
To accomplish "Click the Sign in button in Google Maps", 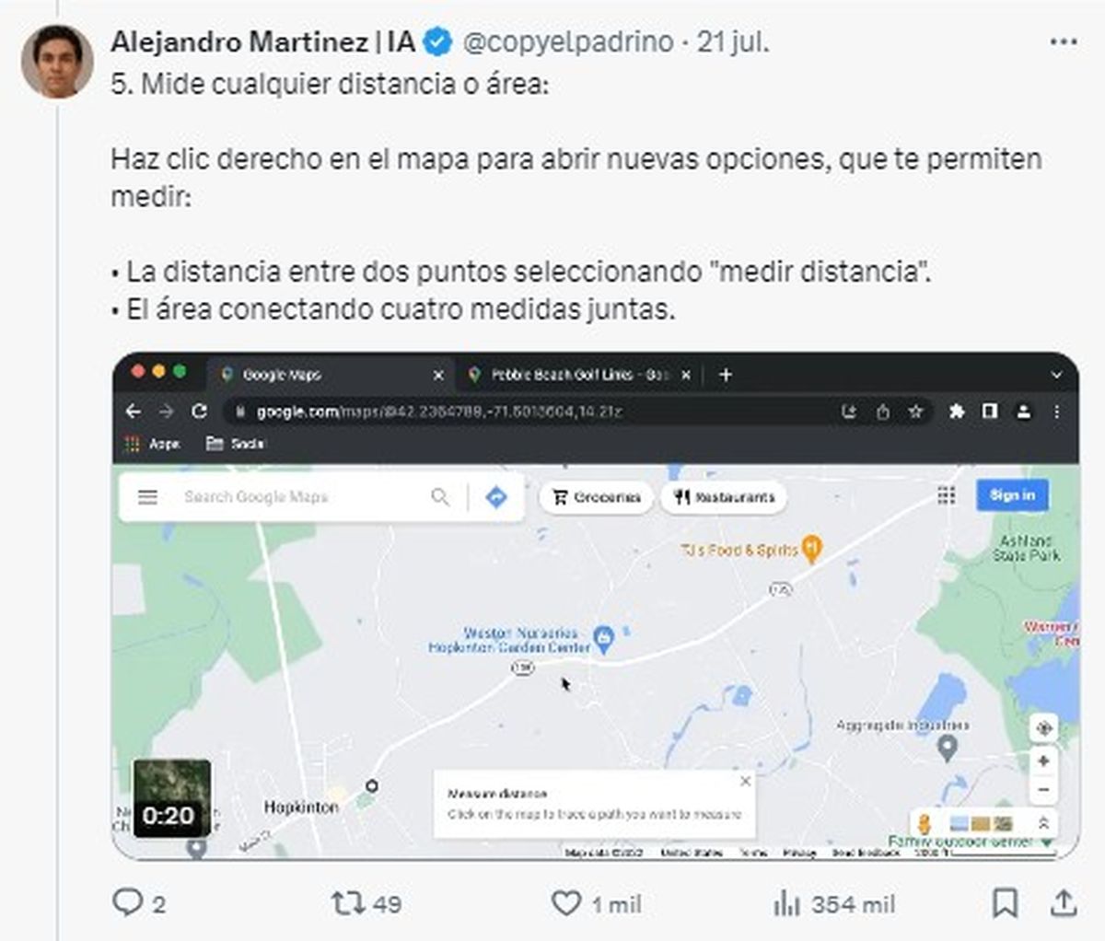I will 1011,495.
